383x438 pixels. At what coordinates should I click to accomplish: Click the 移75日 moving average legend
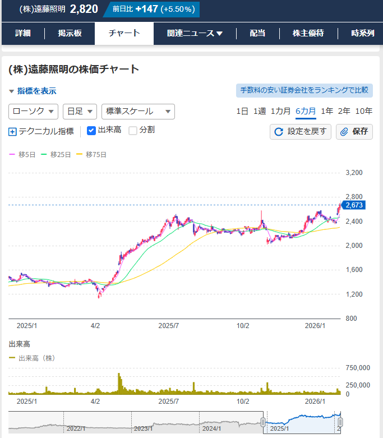tap(91, 154)
